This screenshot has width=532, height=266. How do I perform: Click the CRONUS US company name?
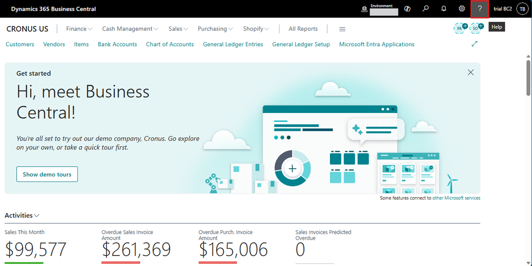[28, 29]
